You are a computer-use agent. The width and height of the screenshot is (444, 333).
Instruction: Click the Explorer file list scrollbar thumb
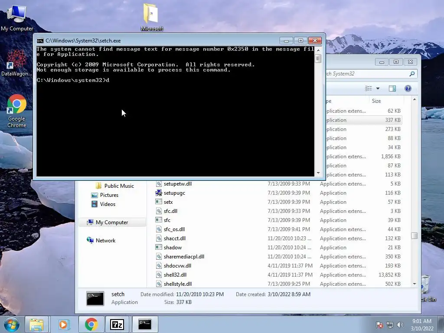pos(414,235)
